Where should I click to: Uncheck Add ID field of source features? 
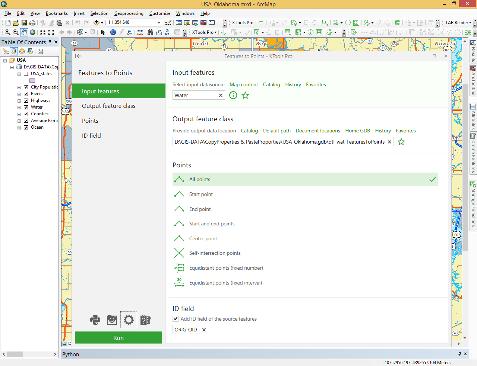(x=176, y=319)
